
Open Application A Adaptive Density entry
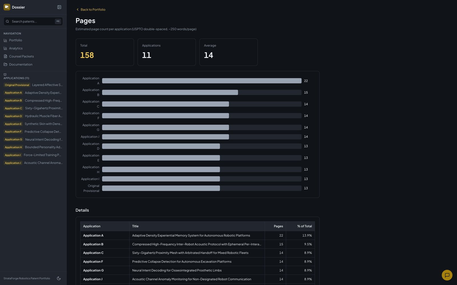tap(33, 93)
